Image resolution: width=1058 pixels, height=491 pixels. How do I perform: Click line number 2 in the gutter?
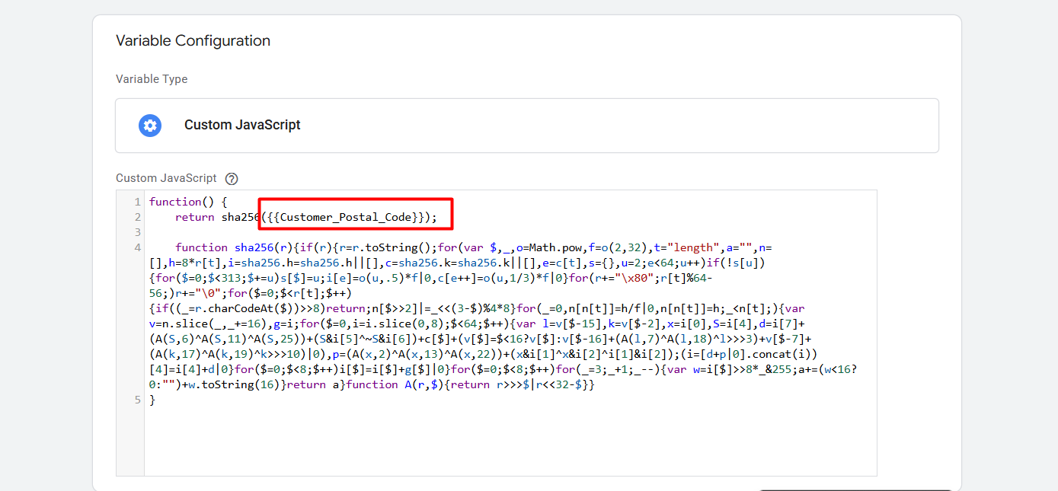[137, 217]
